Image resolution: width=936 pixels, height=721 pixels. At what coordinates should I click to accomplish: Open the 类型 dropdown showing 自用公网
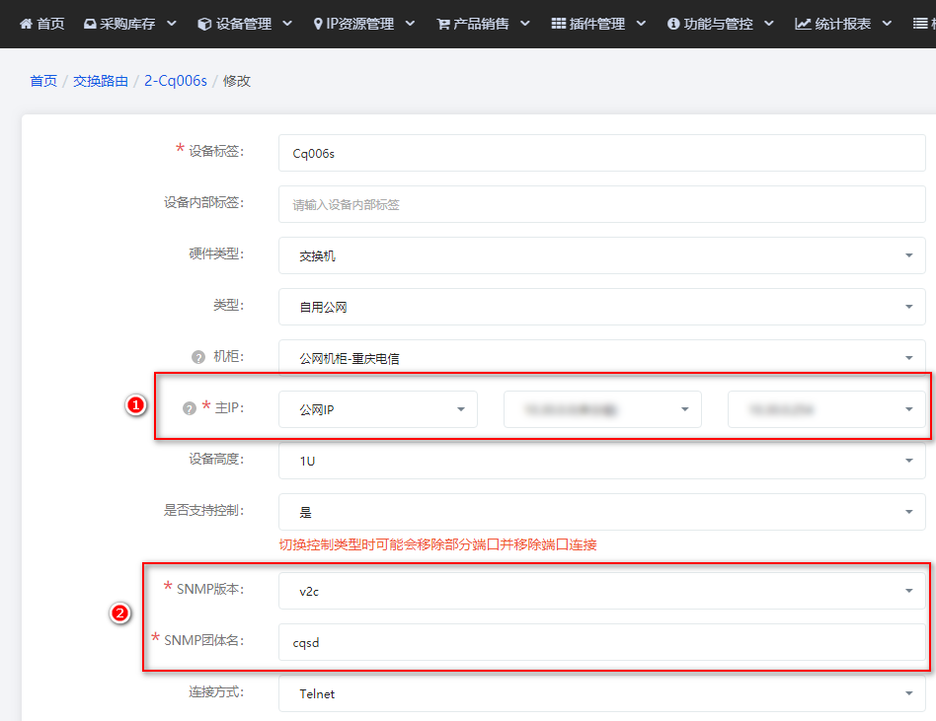pyautogui.click(x=601, y=307)
